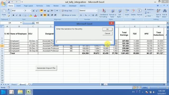
Task: Switch to Sheet1 tab
Action: click(14, 84)
